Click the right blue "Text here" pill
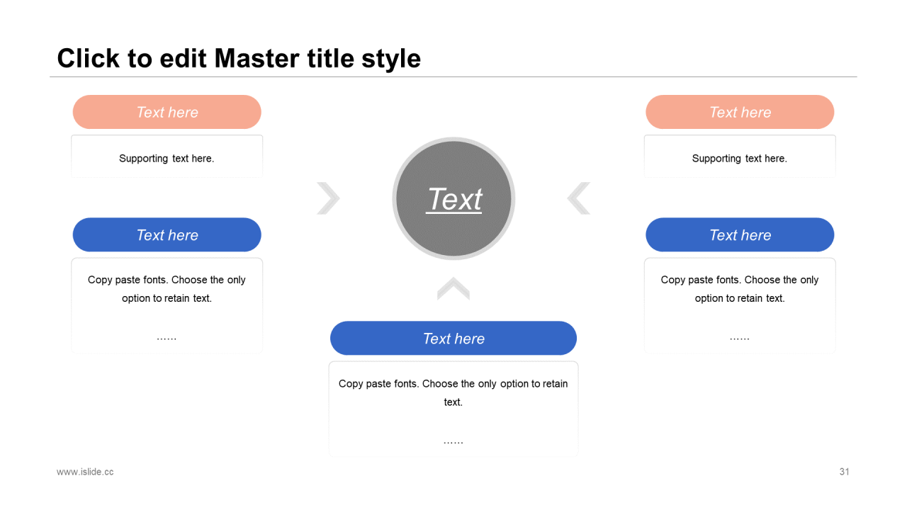This screenshot has height=510, width=907. click(x=740, y=235)
